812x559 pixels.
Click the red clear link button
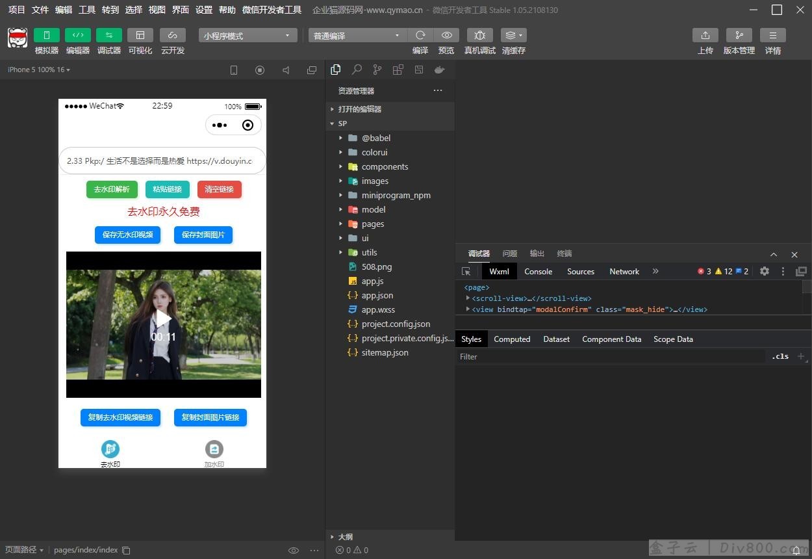[220, 189]
